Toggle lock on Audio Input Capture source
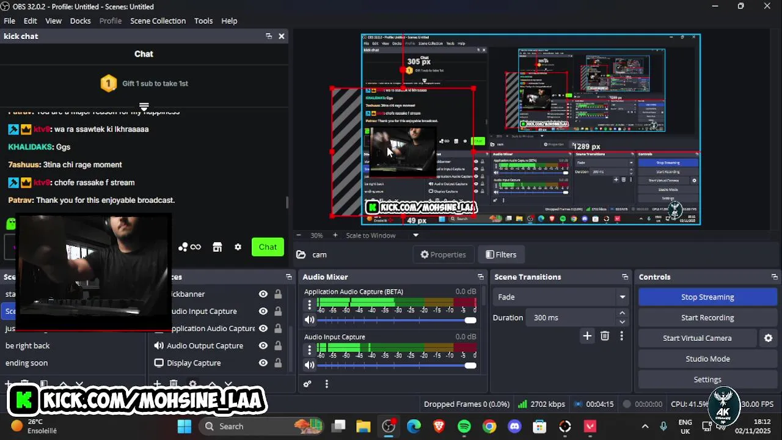This screenshot has width=782, height=440. 278,311
